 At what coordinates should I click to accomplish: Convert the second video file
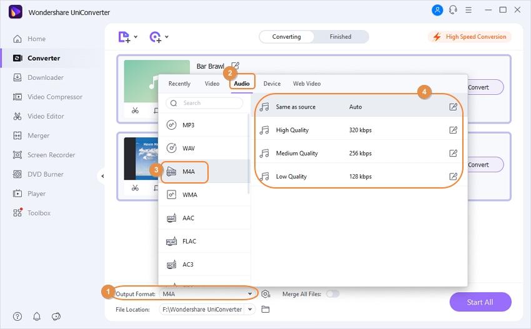[x=485, y=165]
